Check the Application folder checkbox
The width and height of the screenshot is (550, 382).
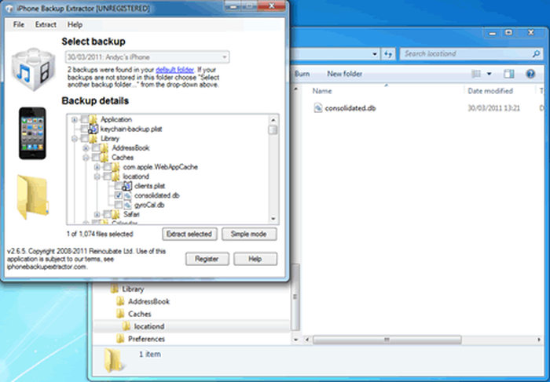tap(85, 119)
